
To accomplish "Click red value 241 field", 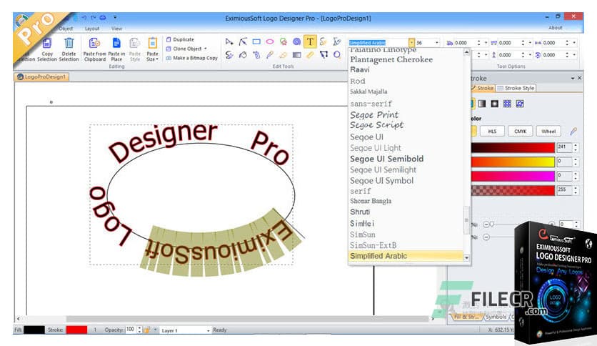I will [x=564, y=147].
